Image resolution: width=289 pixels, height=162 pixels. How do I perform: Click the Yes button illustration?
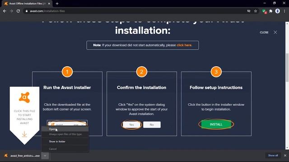[x=131, y=125]
